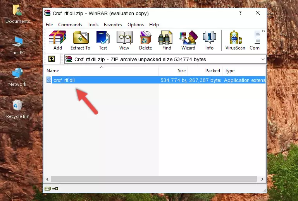Launch the Wizard tool
Image resolution: width=298 pixels, height=201 pixels.
click(188, 40)
